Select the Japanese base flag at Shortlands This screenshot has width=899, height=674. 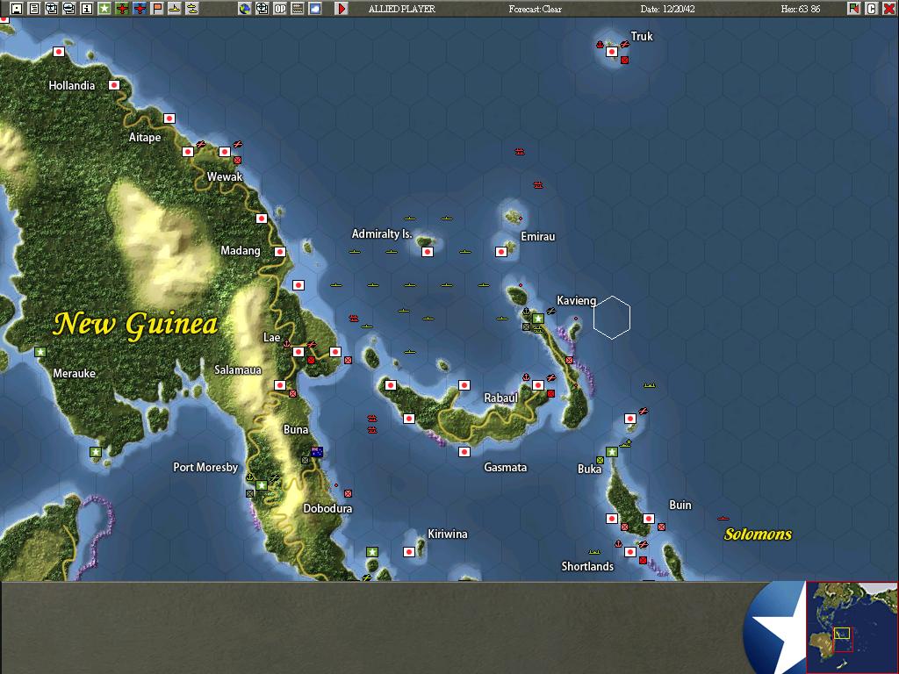tap(630, 552)
